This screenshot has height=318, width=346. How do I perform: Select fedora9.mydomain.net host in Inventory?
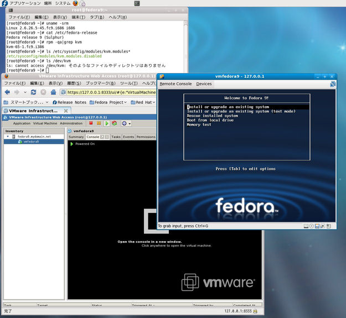coord(34,137)
